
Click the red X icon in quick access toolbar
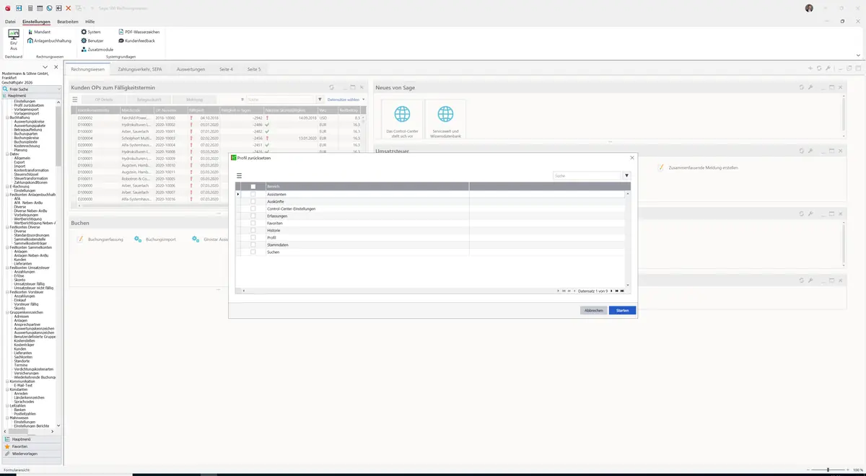[x=68, y=8]
